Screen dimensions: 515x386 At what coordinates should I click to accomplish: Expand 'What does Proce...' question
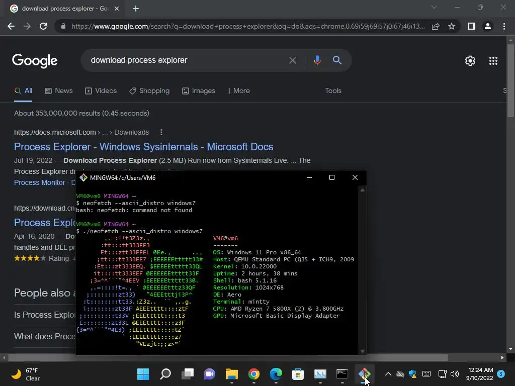coord(45,336)
